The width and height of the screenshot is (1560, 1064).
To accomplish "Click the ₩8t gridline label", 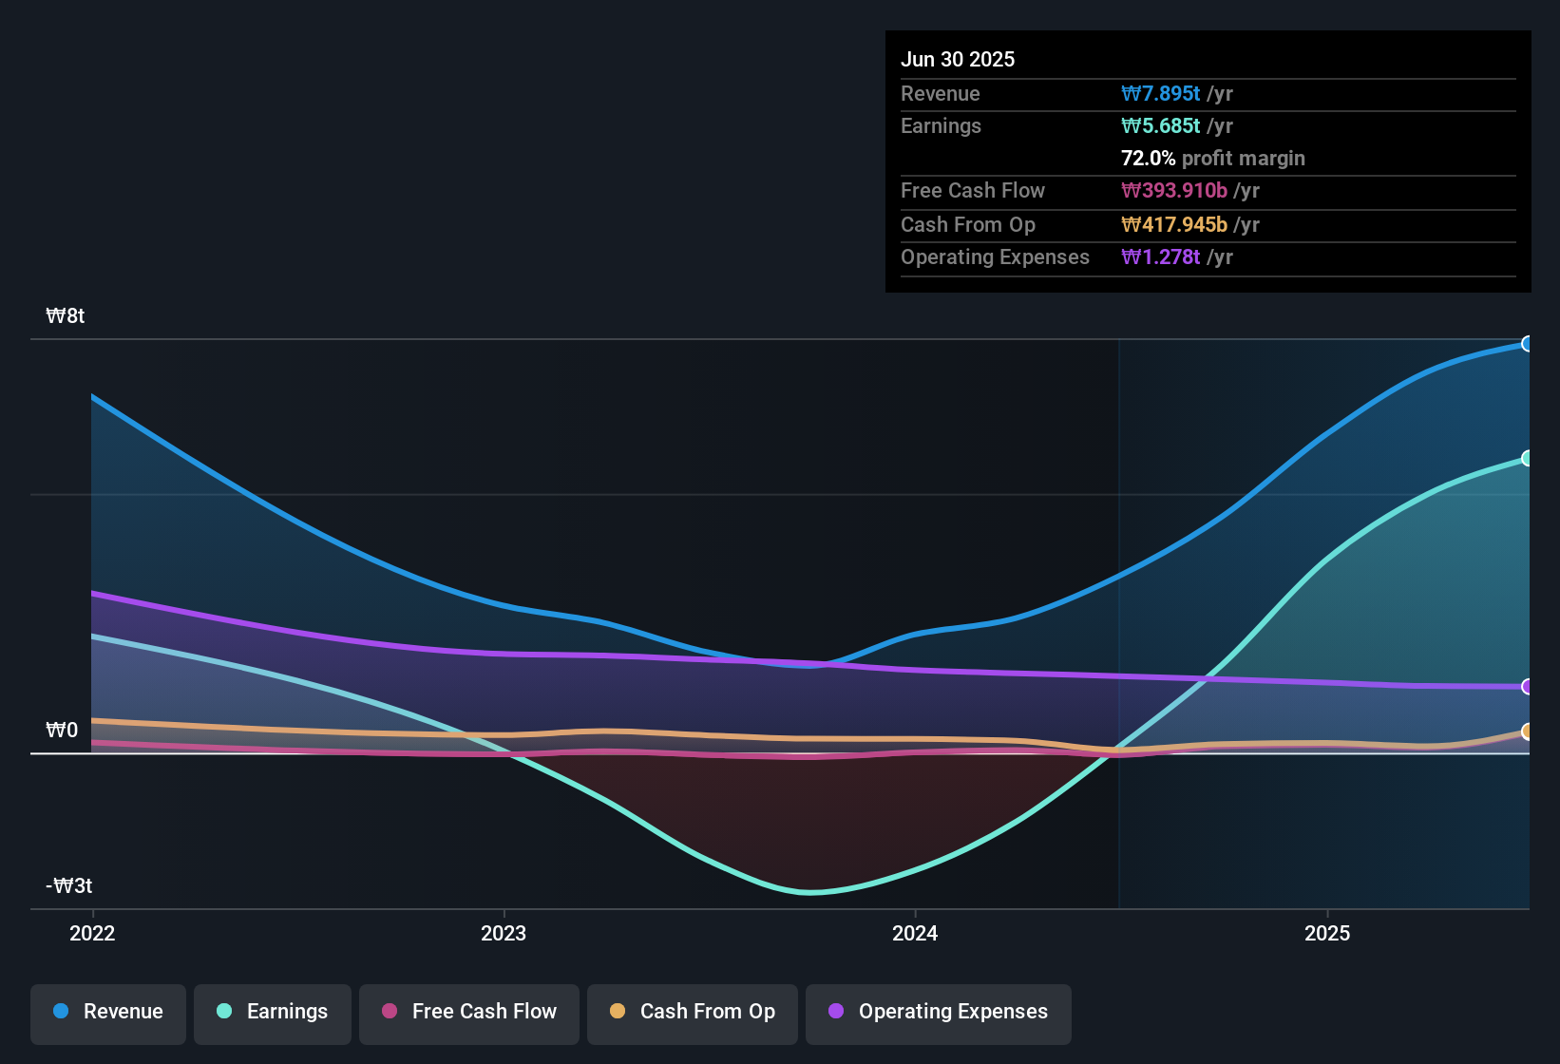I will 64,315.
